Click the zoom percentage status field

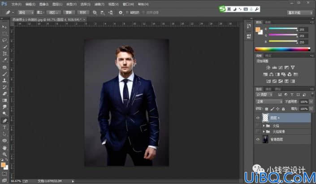[15, 181]
